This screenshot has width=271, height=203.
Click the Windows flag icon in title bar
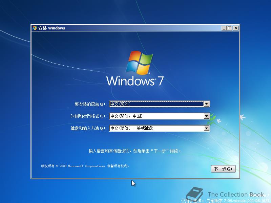click(35, 28)
